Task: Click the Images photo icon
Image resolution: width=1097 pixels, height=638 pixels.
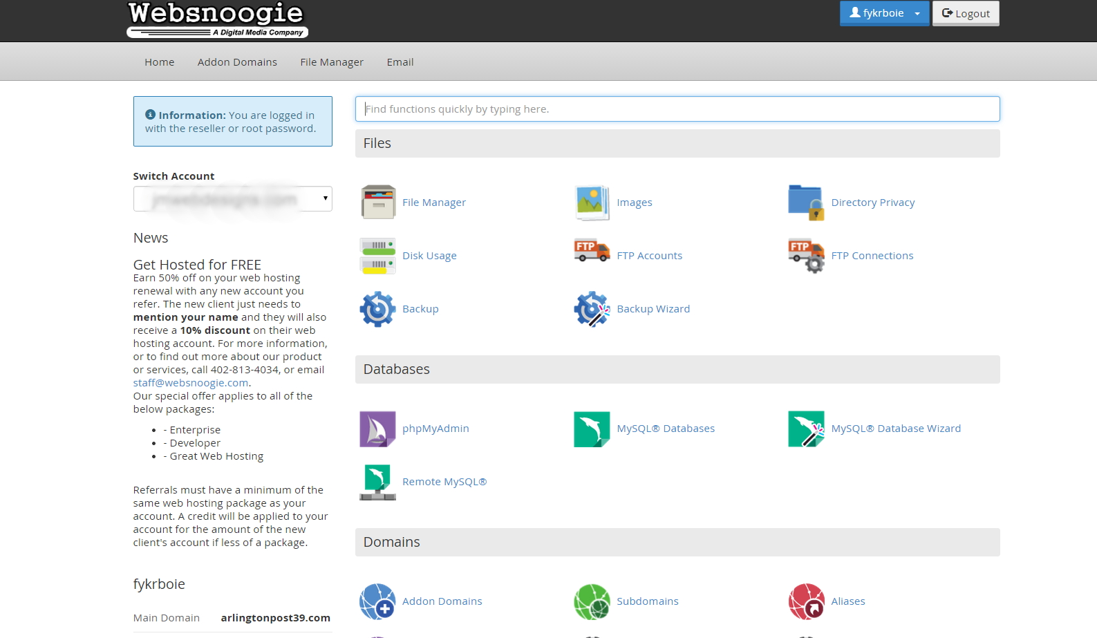Action: 592,202
